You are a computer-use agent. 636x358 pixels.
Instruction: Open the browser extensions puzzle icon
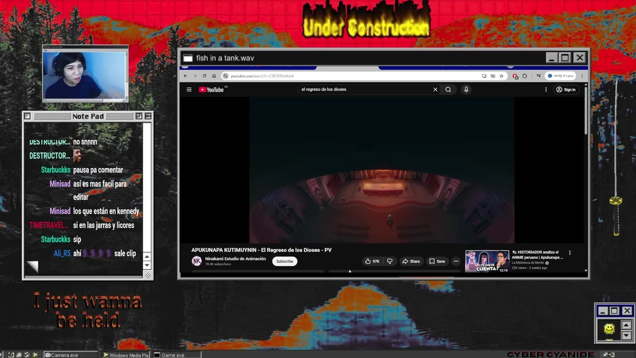point(524,76)
